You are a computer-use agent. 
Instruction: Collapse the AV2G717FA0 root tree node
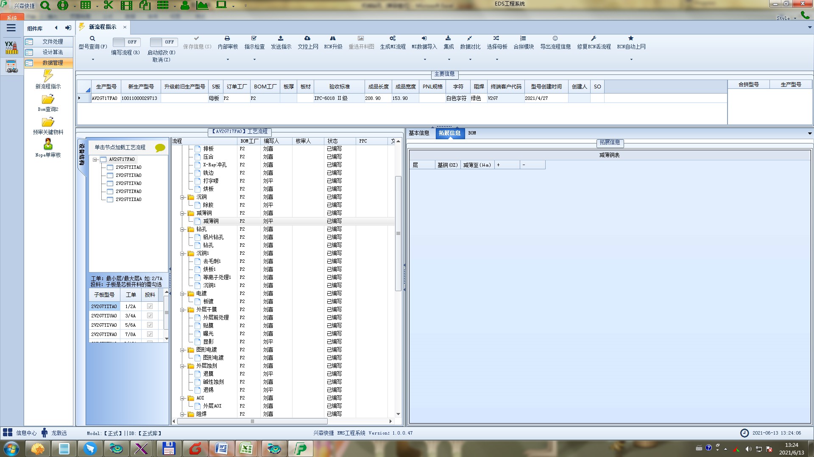(95, 160)
